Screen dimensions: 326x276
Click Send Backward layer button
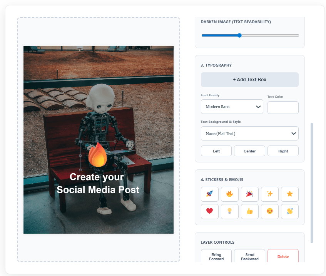tap(249, 256)
